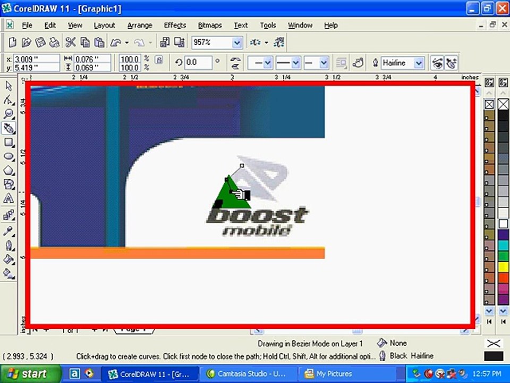Screen dimensions: 510x383
Task: Open the Hairline outline width dropdown
Action: 419,63
